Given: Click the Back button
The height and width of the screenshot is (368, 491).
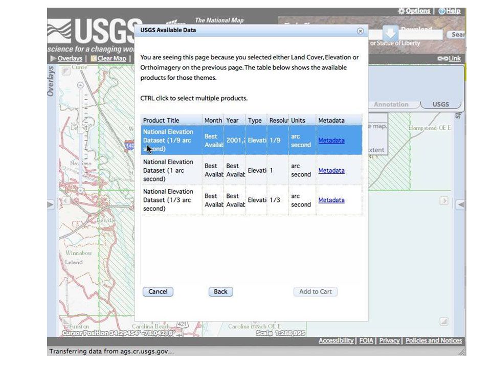Looking at the screenshot, I should pyautogui.click(x=221, y=292).
